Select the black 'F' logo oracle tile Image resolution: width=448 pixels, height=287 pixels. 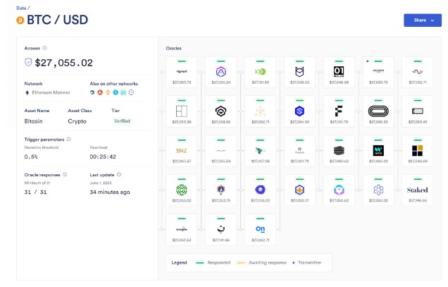pos(338,111)
